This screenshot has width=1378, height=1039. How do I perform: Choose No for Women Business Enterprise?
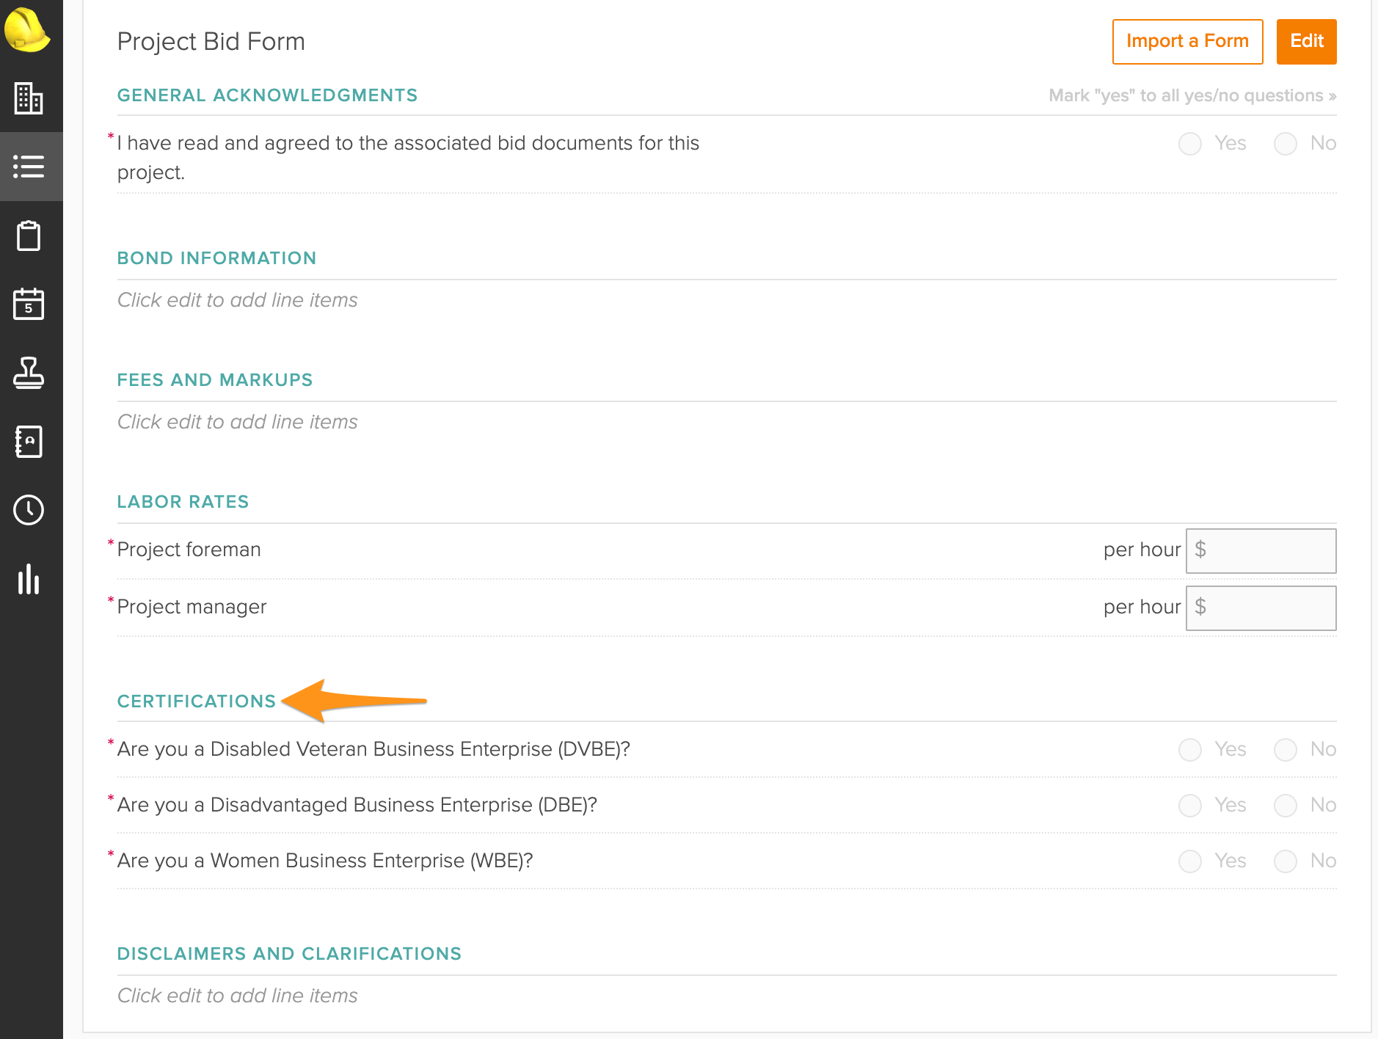pos(1285,861)
